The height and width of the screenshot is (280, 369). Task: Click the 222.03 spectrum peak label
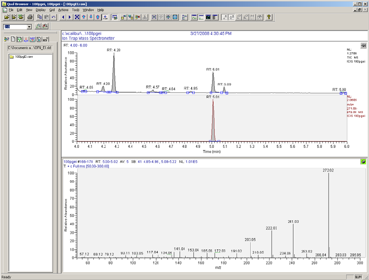(x=271, y=228)
